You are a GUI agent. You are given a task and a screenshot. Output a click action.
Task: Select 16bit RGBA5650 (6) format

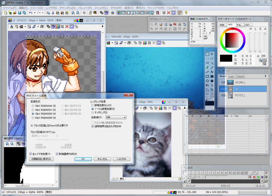(33, 114)
